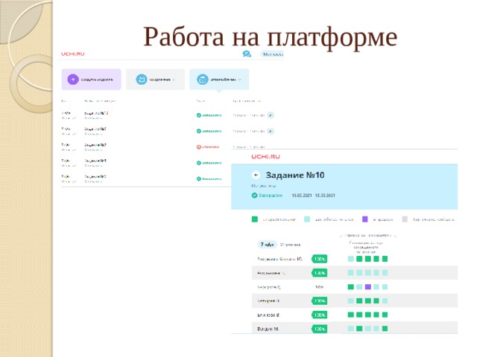Click right arrow next to cards column heading
The image size is (477, 357).
pyautogui.click(x=395, y=235)
